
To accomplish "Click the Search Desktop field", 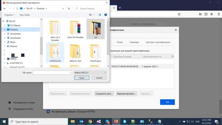I will 91,9.
